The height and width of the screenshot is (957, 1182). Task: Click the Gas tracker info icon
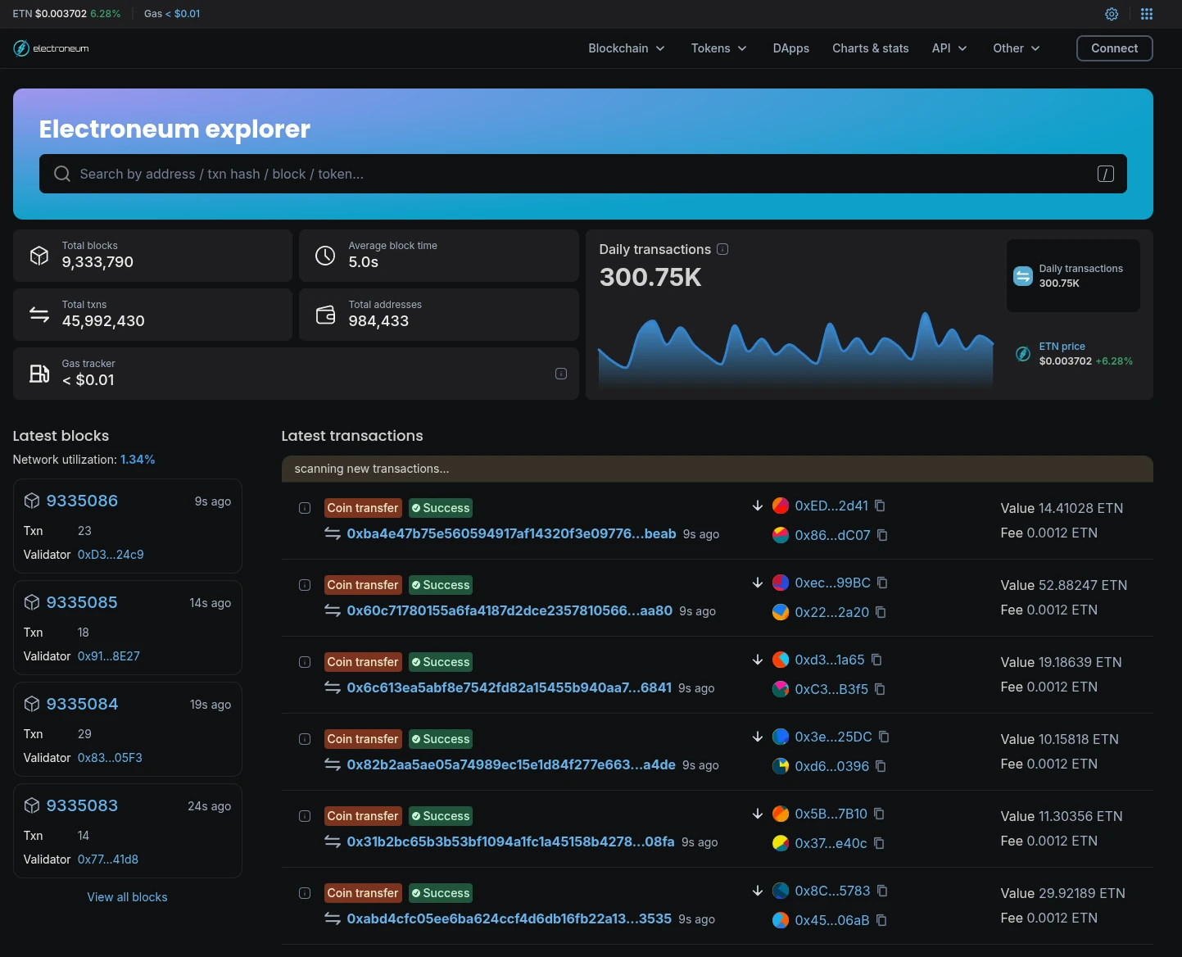click(561, 374)
